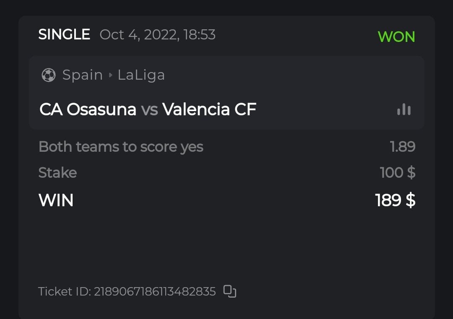This screenshot has height=319, width=453.
Task: Open the LaLiga league link
Action: point(141,75)
